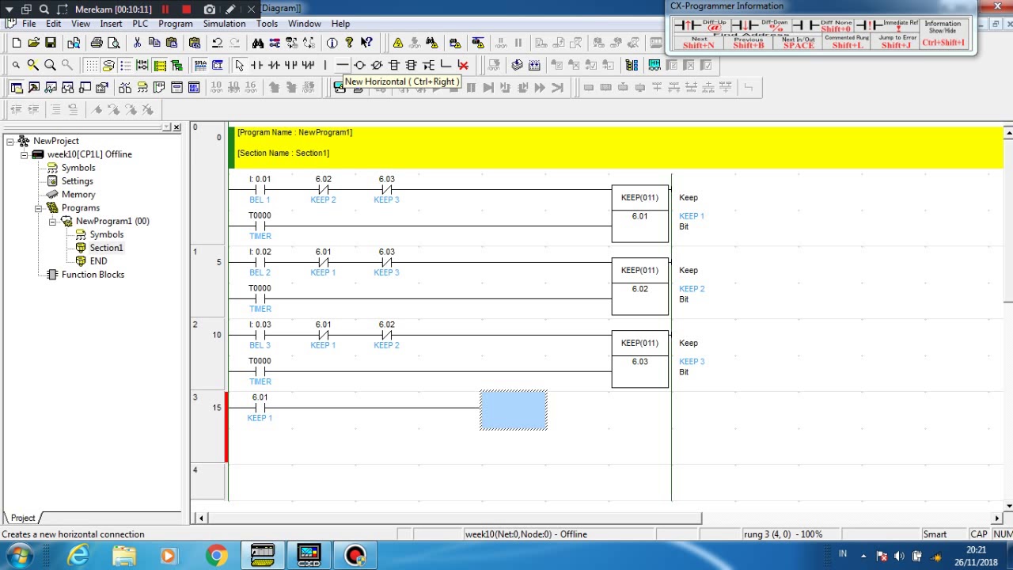The width and height of the screenshot is (1013, 570).
Task: Click the Print icon in toolbar
Action: pyautogui.click(x=97, y=43)
